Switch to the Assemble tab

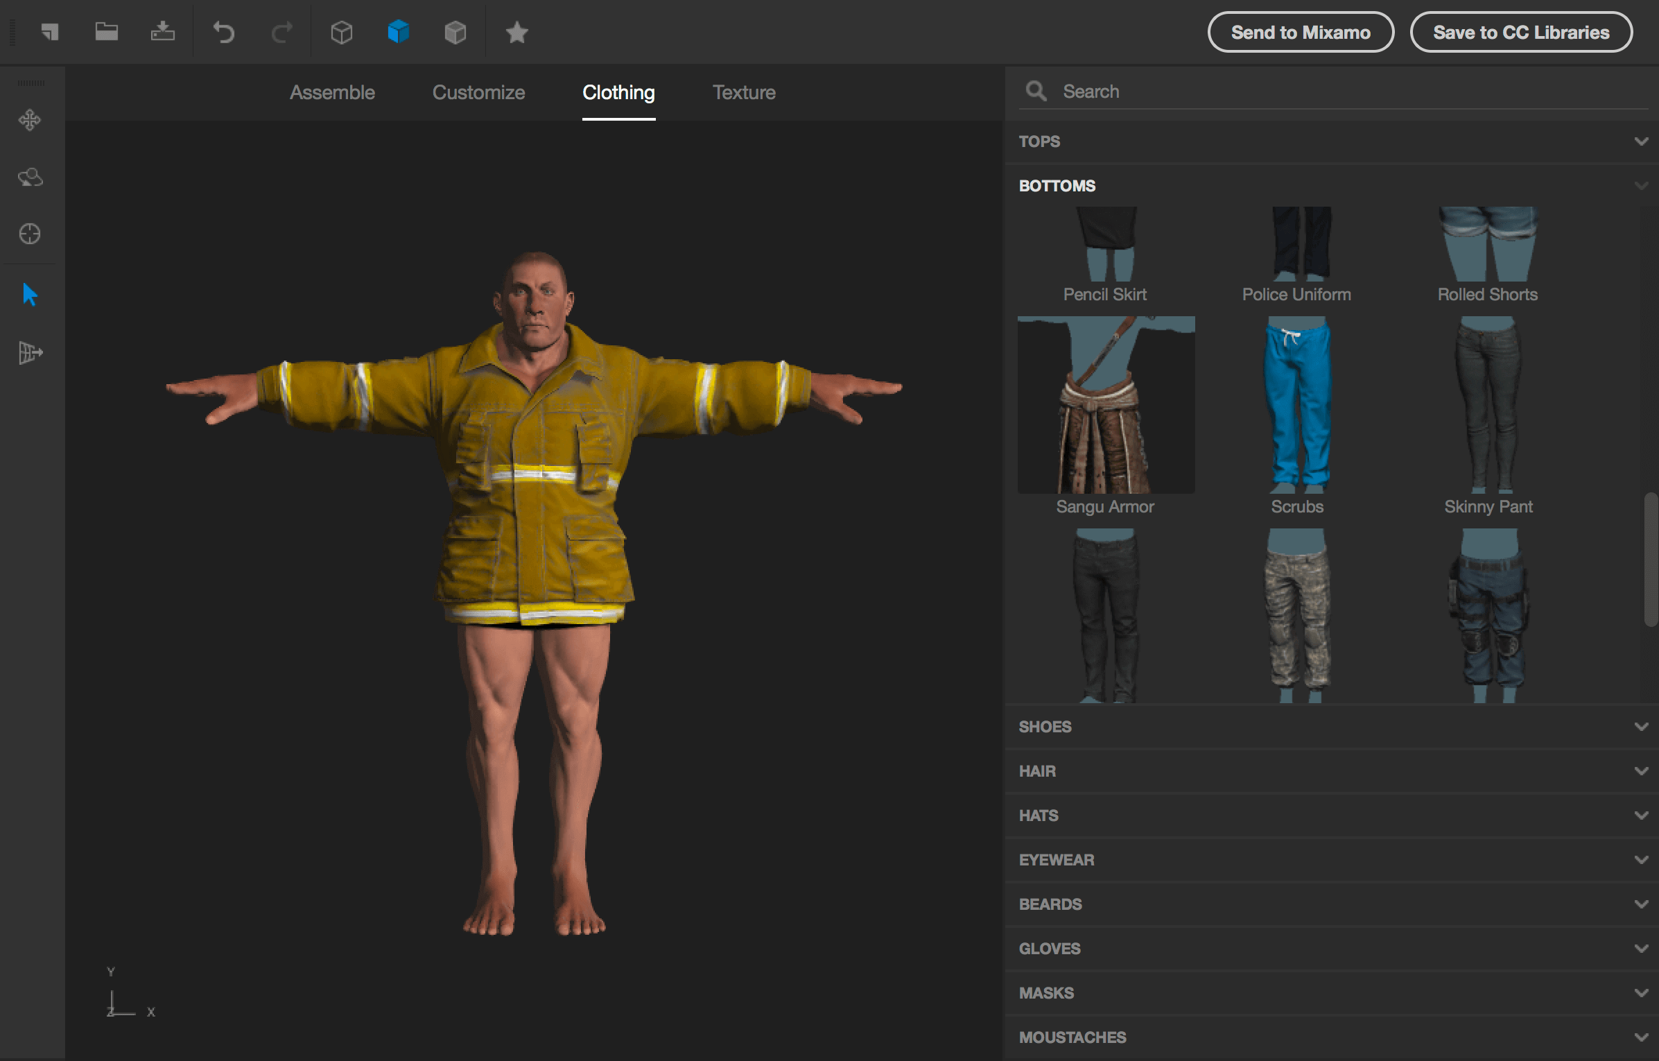tap(332, 92)
